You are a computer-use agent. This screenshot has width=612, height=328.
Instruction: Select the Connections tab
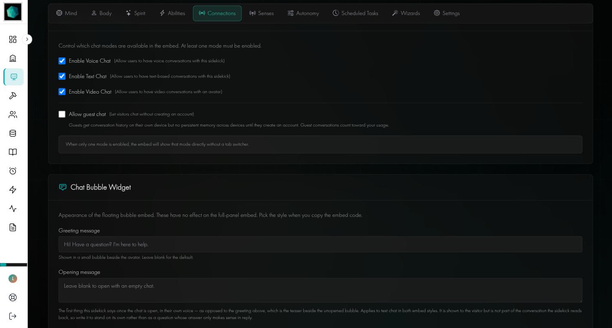(x=217, y=13)
